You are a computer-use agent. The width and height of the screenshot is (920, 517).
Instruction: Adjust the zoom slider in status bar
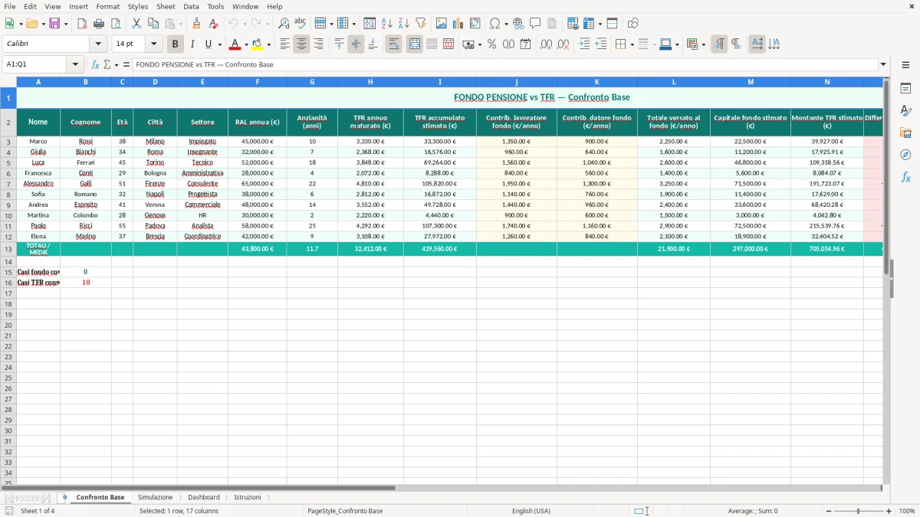(859, 511)
